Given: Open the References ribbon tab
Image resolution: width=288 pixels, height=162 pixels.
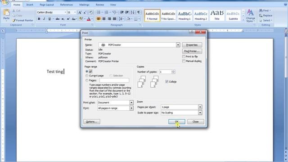Looking at the screenshot, I should 67,4.
